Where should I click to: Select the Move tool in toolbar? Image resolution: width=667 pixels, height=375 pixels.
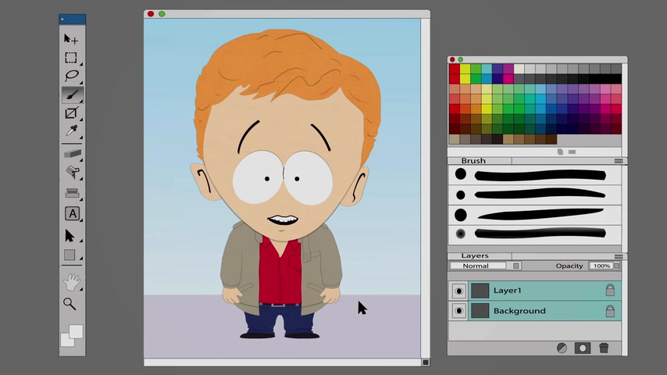coord(71,39)
